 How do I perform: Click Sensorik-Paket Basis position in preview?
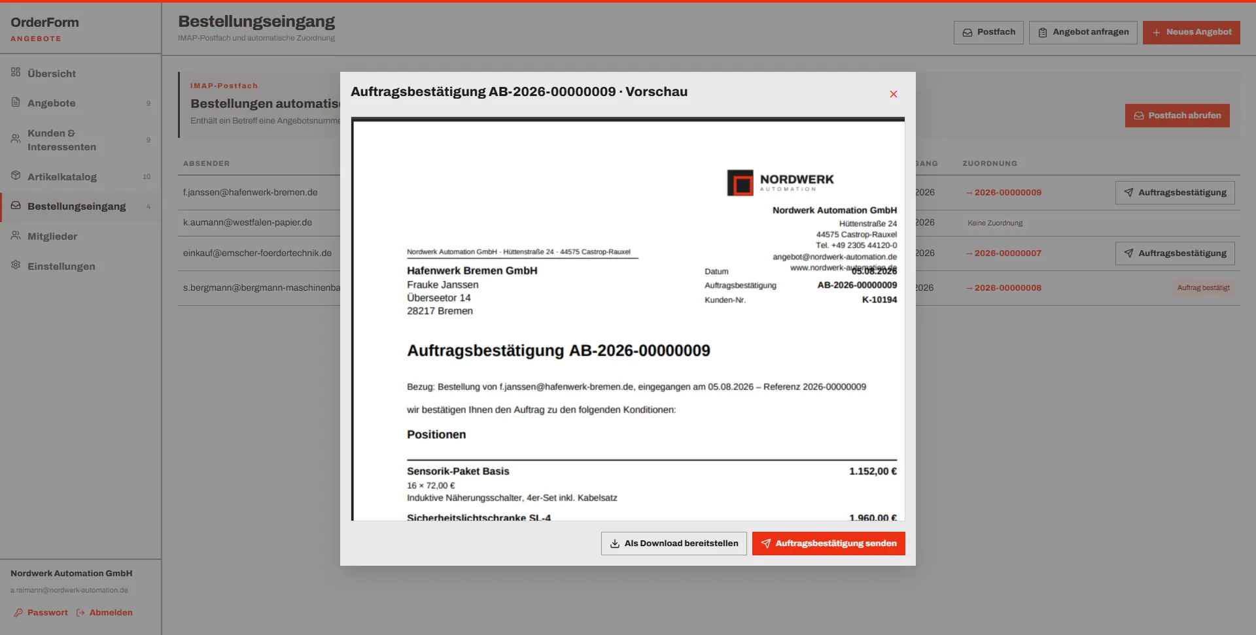pyautogui.click(x=458, y=471)
